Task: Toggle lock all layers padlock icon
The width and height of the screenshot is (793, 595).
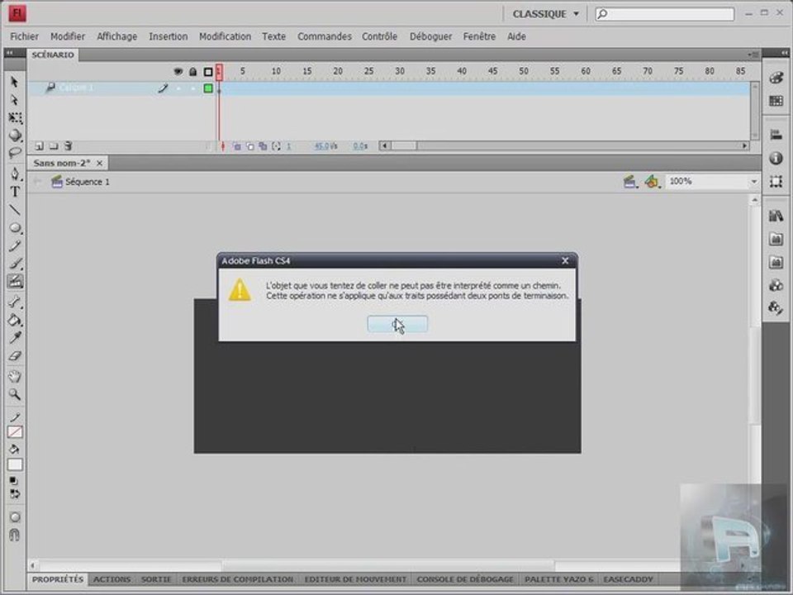Action: [192, 72]
